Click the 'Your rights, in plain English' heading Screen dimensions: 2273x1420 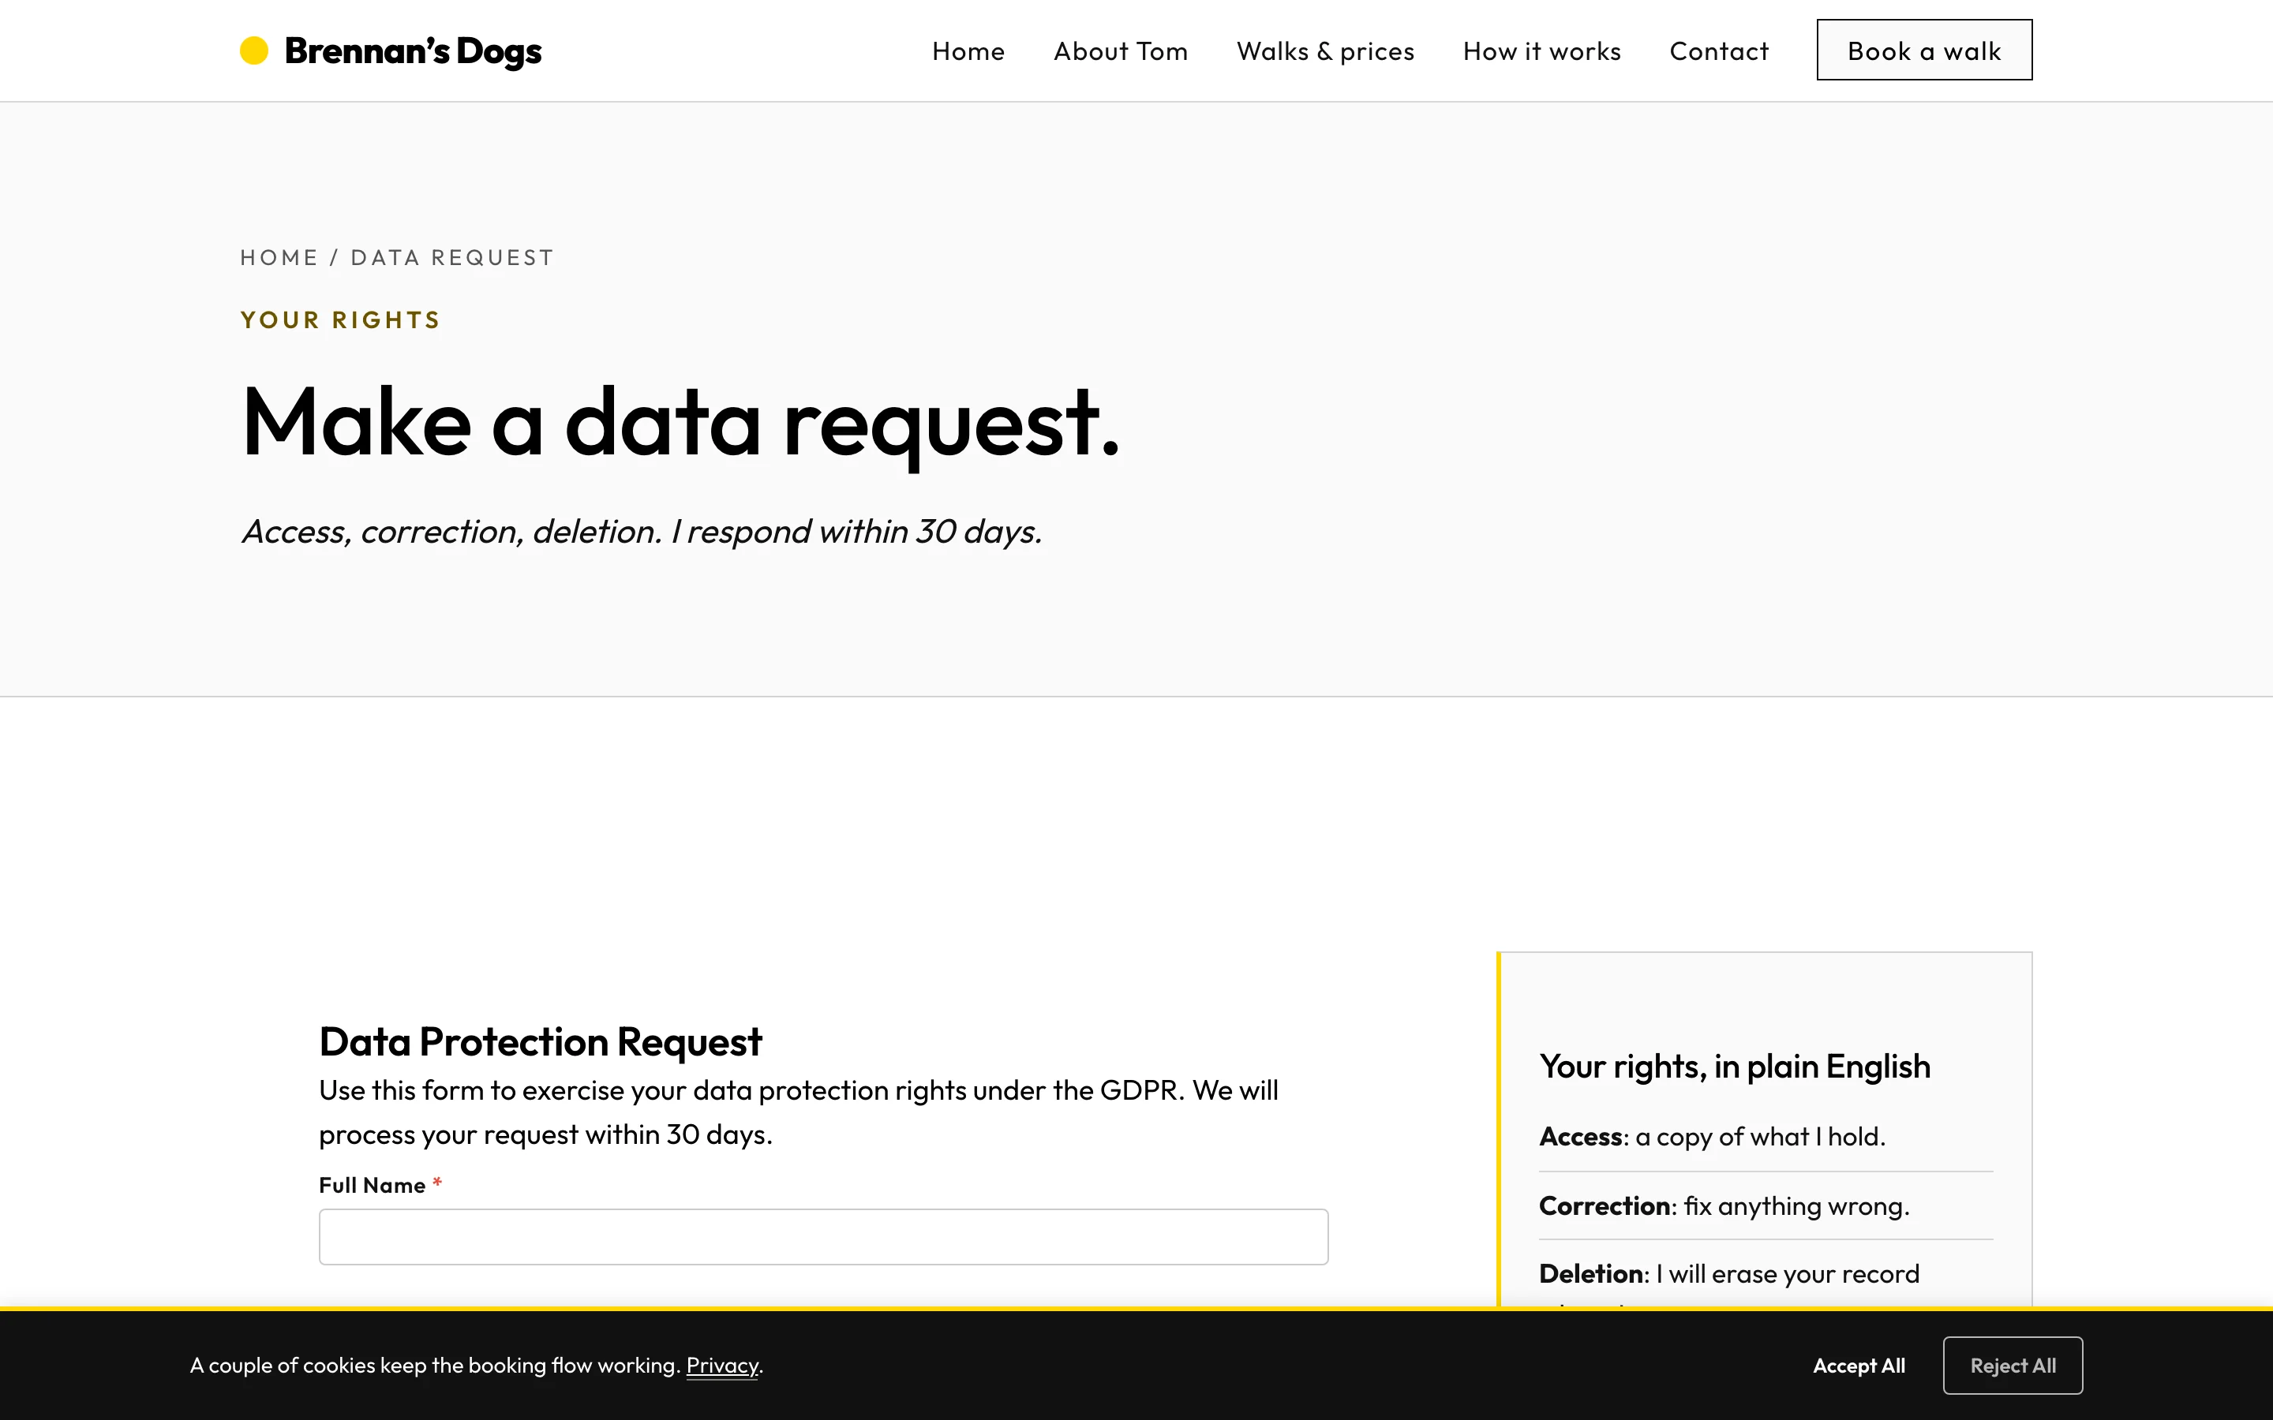(x=1734, y=1067)
